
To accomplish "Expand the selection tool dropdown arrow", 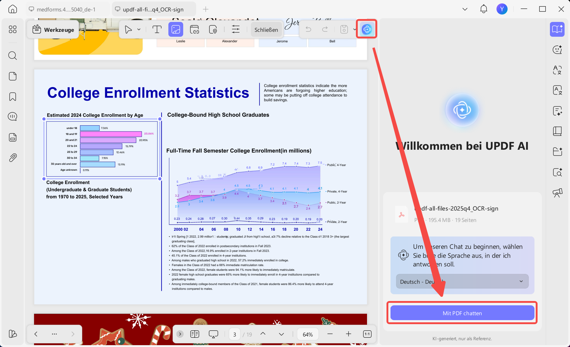I will 139,30.
